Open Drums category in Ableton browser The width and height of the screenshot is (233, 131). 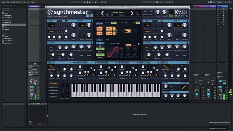(x=6, y=13)
